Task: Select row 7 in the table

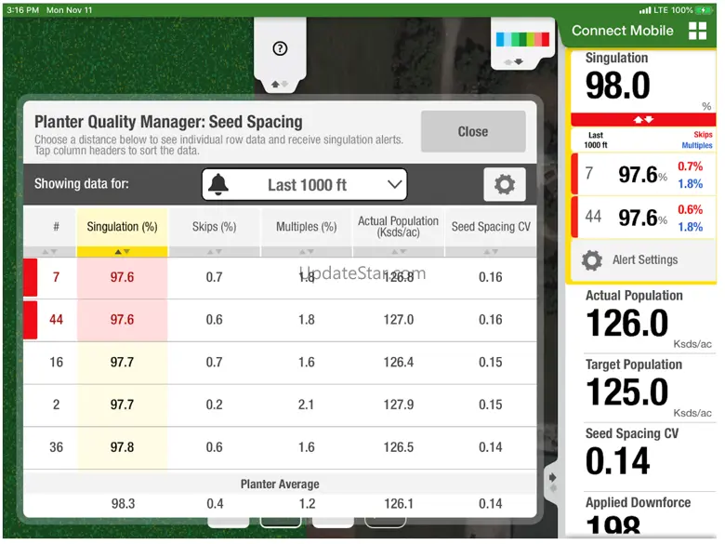Action: [x=280, y=277]
